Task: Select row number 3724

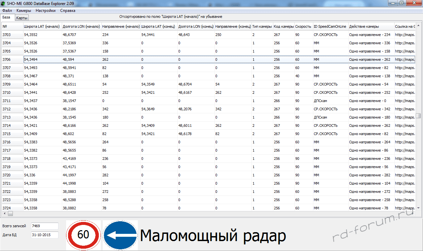Action: (12, 208)
